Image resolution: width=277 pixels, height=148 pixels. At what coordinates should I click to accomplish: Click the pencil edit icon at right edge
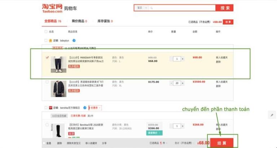272,115
